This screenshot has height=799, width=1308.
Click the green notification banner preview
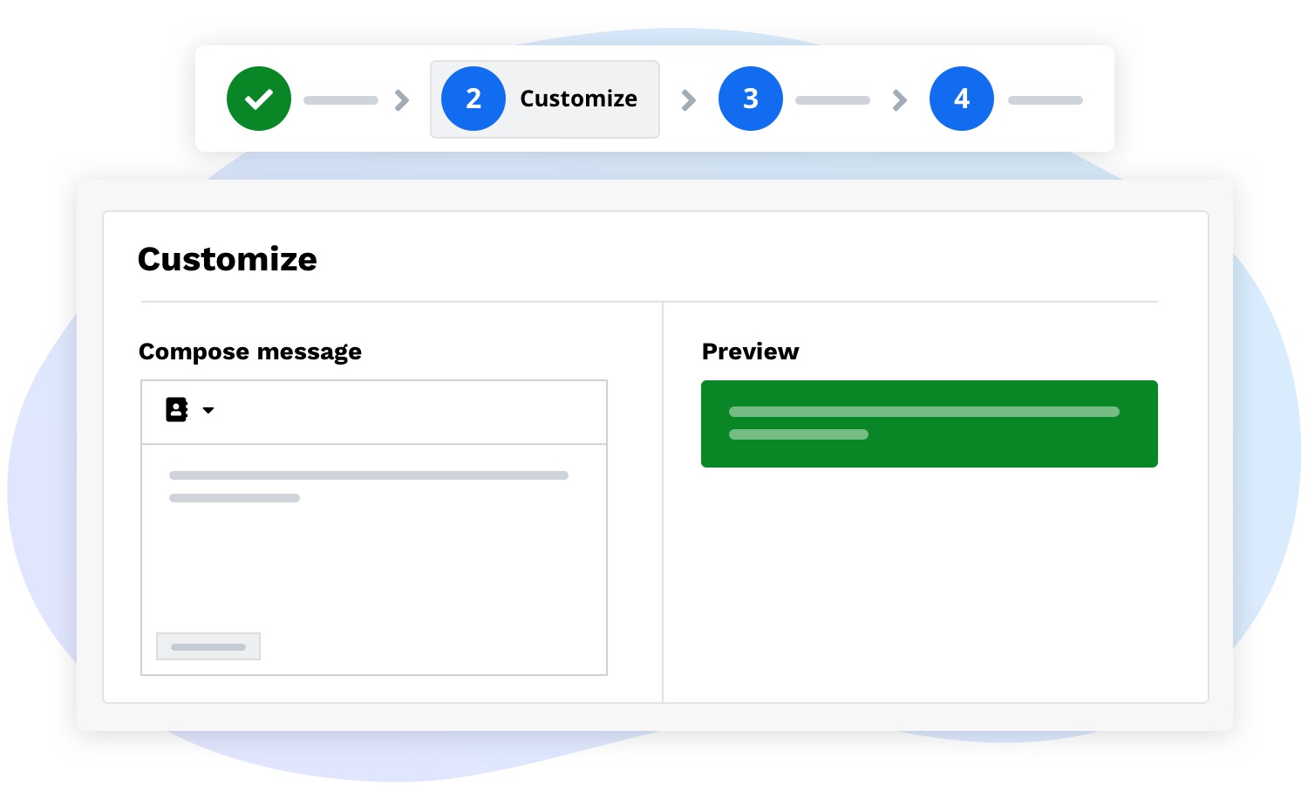(x=929, y=423)
